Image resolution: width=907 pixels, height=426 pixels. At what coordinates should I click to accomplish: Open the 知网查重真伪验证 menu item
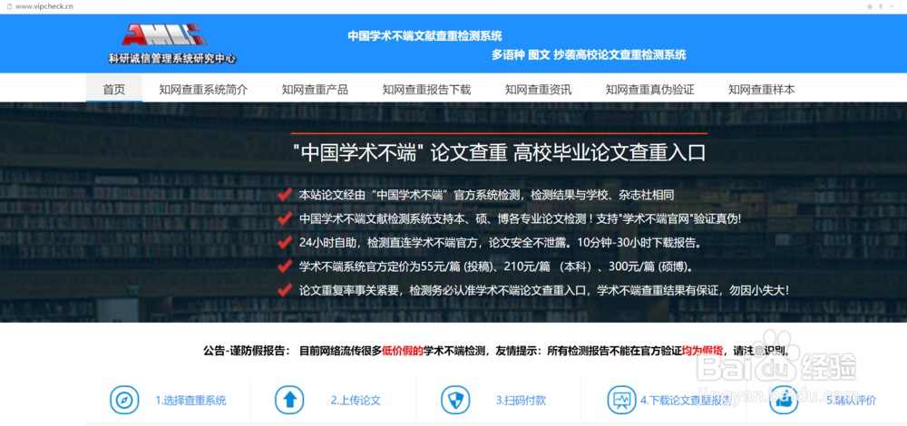click(649, 90)
